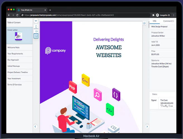
Task: Open the comment bubble icon beside the page
Action: coord(145,23)
